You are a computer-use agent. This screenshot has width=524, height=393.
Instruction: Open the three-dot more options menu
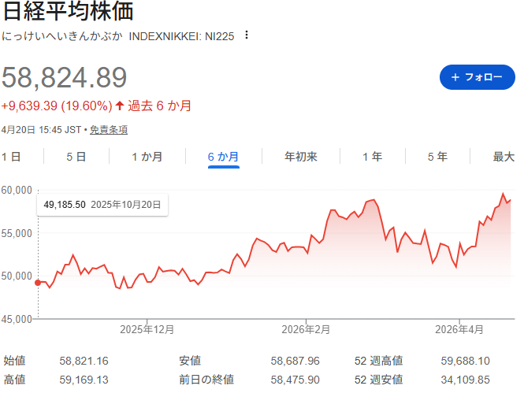pyautogui.click(x=247, y=35)
